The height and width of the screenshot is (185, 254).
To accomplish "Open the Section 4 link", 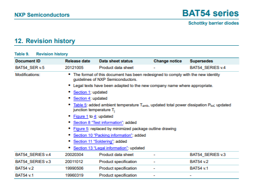I will (82, 98).
